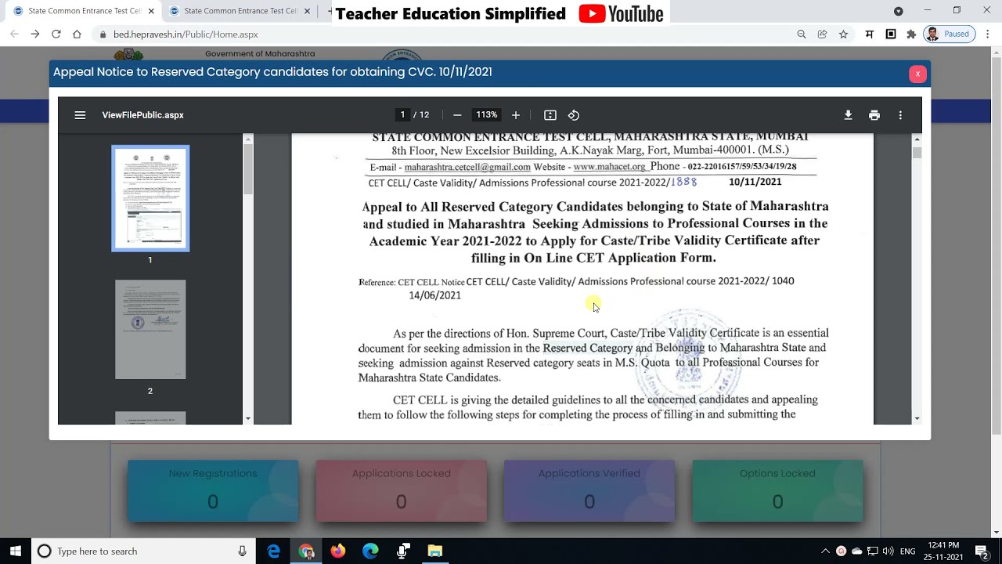Toggle the PDF sidebar menu icon
This screenshot has height=564, width=1002.
click(x=80, y=115)
